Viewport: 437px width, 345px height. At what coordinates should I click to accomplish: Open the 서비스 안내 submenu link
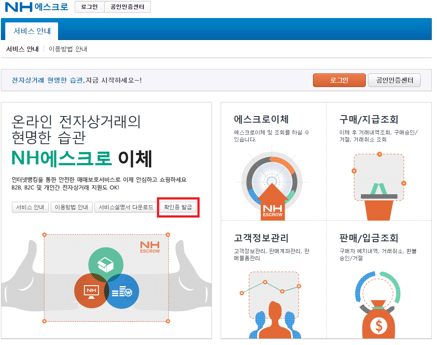coord(22,49)
